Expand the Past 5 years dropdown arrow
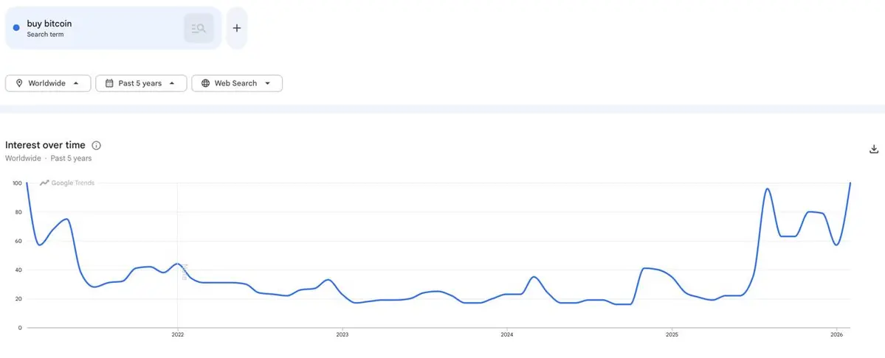Viewport: 885px width, 358px height. 172,83
